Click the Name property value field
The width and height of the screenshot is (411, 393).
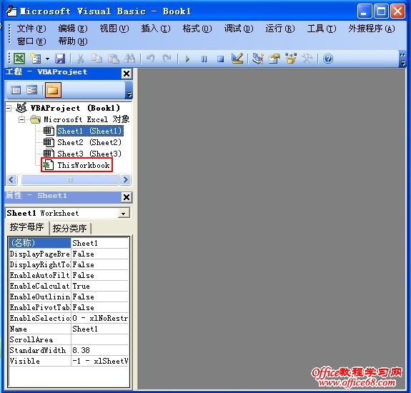point(100,329)
